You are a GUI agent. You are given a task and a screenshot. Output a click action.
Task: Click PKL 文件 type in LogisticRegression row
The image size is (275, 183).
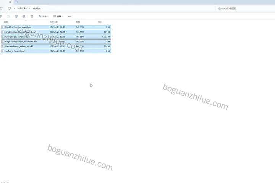[x=80, y=42]
